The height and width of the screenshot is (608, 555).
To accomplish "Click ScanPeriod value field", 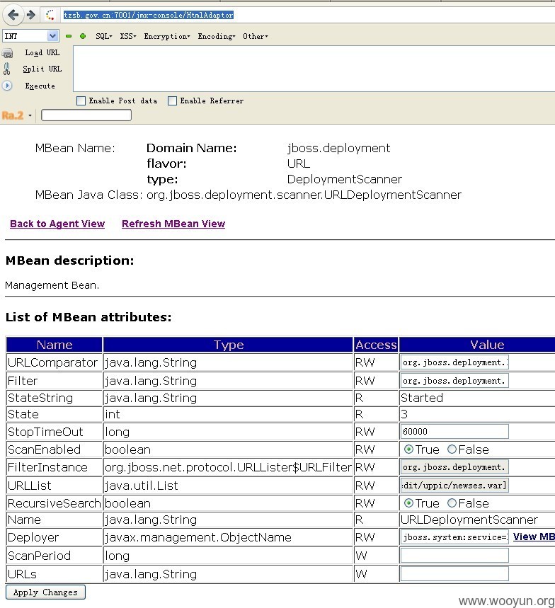I will [454, 555].
